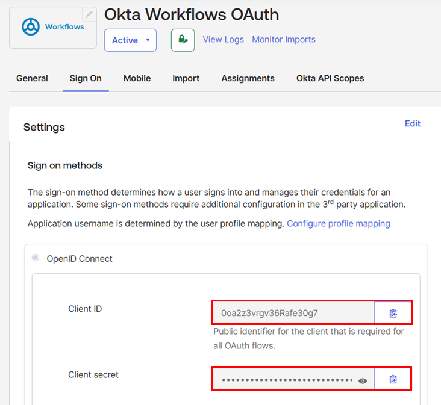
Task: Select the Sign On tab
Action: tap(86, 78)
